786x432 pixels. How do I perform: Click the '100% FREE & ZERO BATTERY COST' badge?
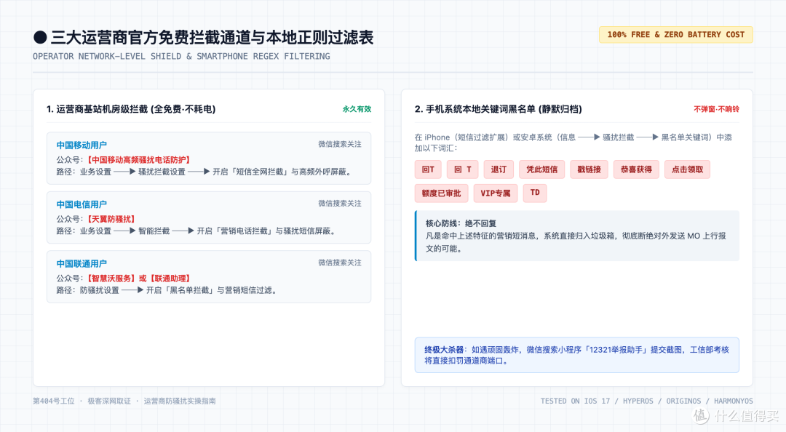[675, 35]
